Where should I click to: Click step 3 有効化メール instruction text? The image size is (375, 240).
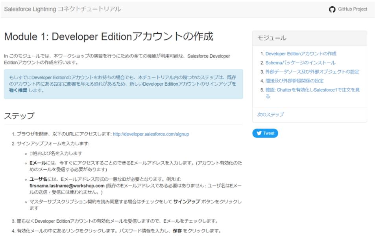pos(117,221)
